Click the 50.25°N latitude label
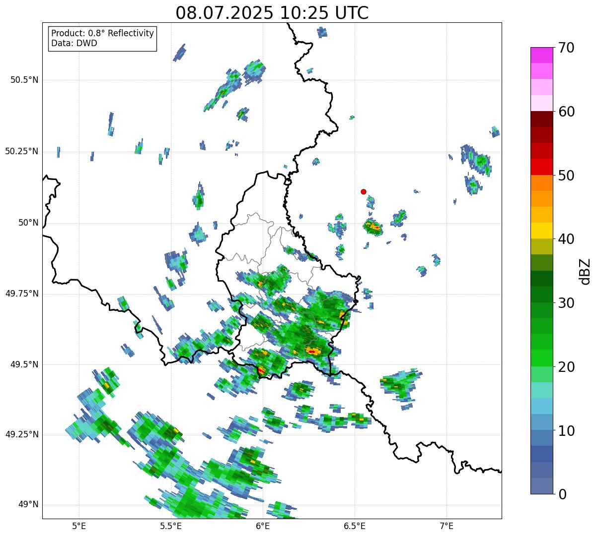Viewport: 597px width, 536px height. point(22,151)
